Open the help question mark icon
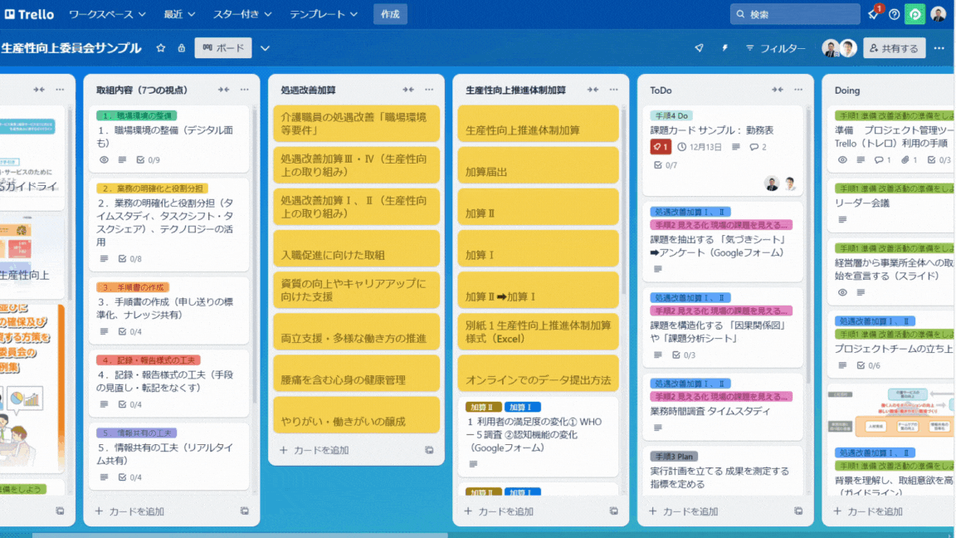The height and width of the screenshot is (538, 956). tap(894, 14)
